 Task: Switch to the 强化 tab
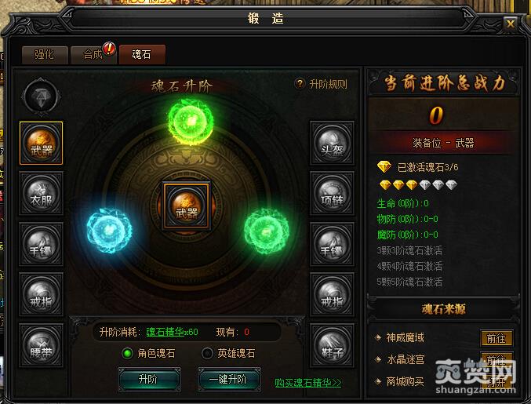(x=45, y=55)
